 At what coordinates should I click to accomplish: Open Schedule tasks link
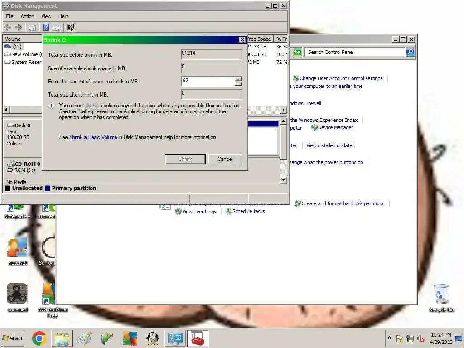249,211
